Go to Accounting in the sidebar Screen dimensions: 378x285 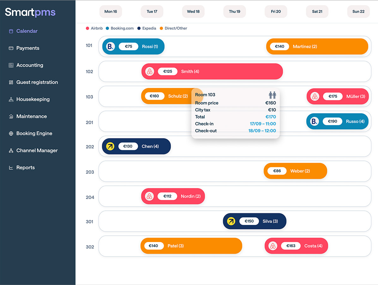pyautogui.click(x=30, y=65)
